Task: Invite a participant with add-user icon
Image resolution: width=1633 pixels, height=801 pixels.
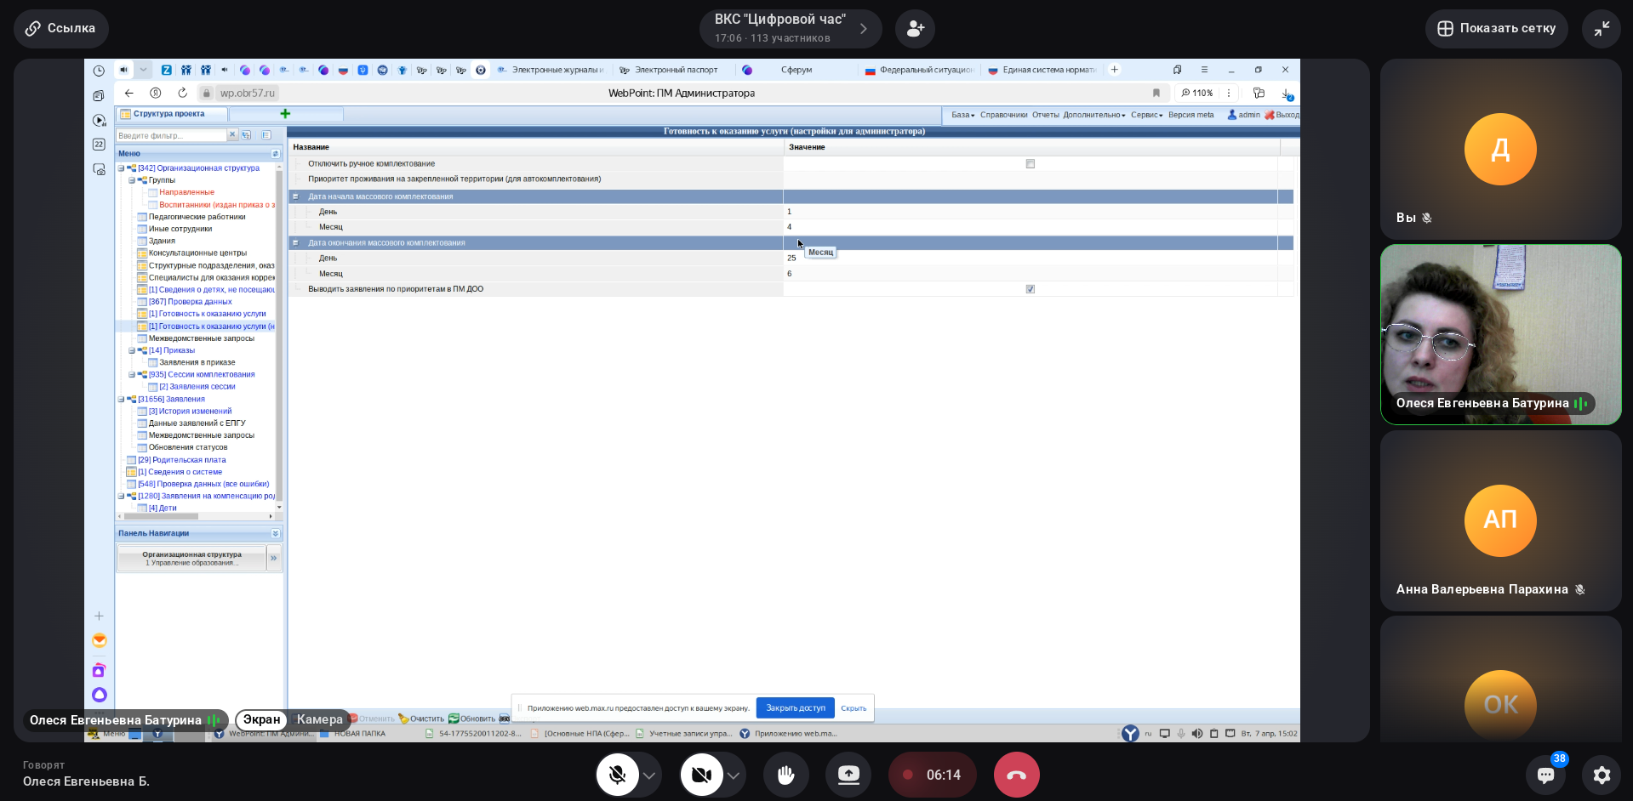Action: (x=915, y=29)
